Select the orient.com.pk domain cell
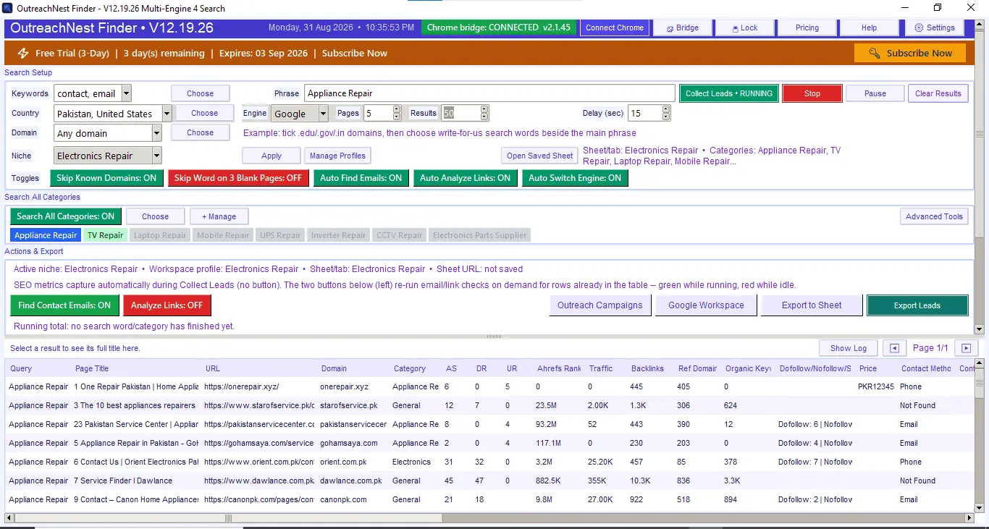The height and width of the screenshot is (529, 989). pos(343,462)
